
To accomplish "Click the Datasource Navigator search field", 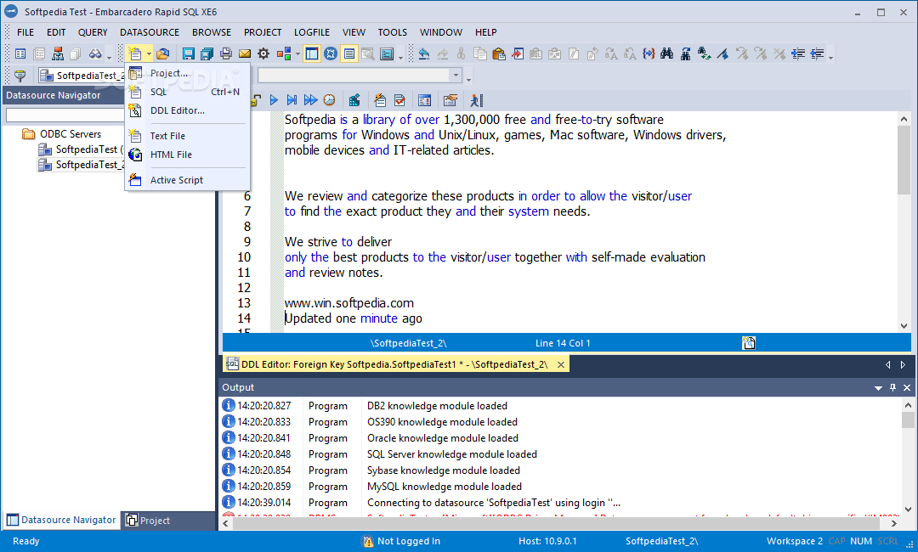I will (x=65, y=115).
